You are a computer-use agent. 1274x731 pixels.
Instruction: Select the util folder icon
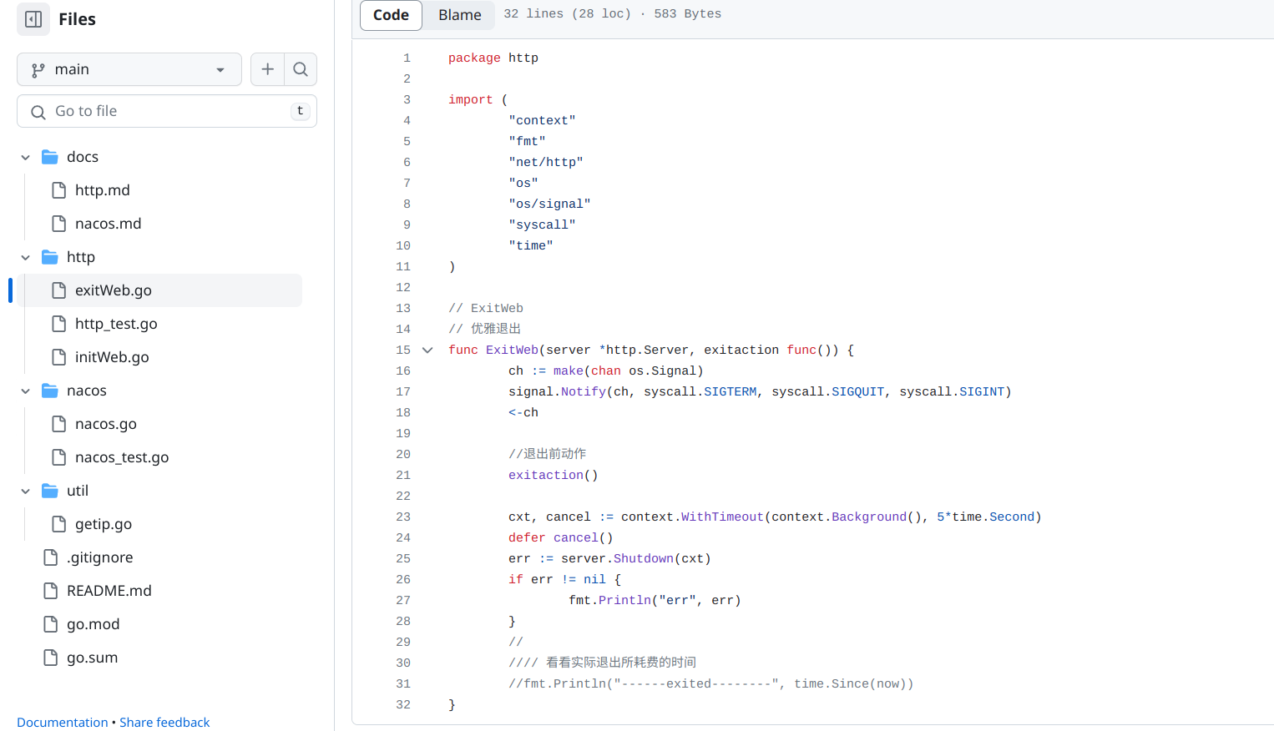(50, 491)
